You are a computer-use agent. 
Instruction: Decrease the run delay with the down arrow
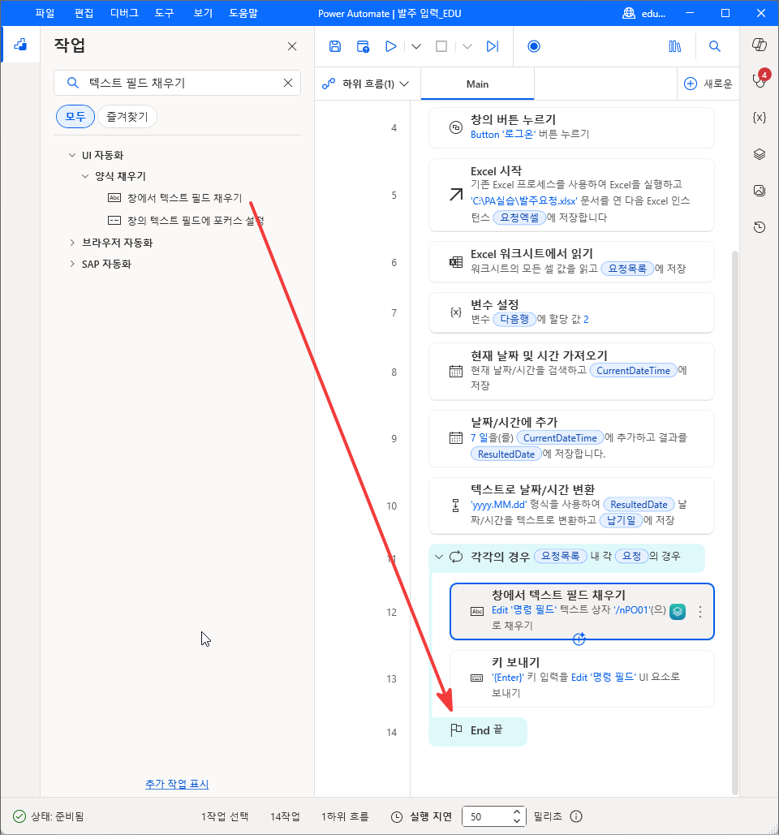tap(517, 820)
